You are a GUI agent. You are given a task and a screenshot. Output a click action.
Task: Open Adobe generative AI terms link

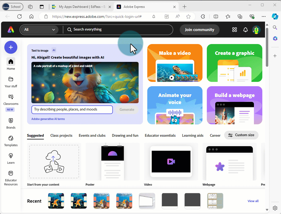coord(48,119)
